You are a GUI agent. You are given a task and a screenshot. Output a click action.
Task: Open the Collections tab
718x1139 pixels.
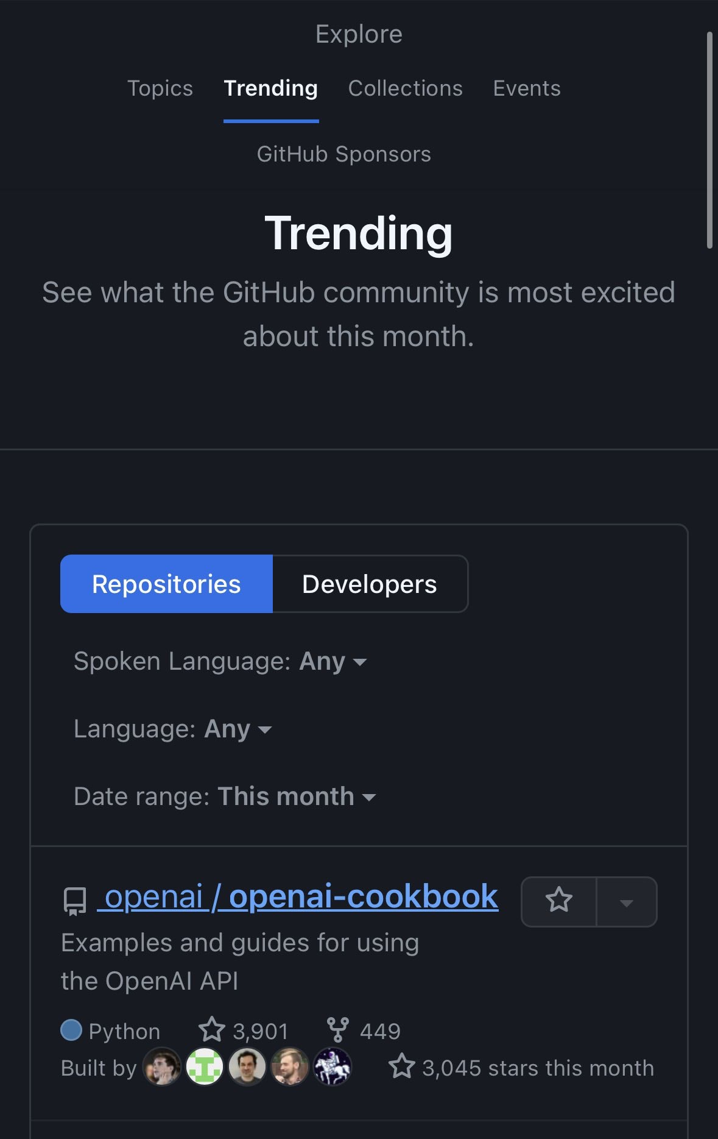pyautogui.click(x=406, y=88)
